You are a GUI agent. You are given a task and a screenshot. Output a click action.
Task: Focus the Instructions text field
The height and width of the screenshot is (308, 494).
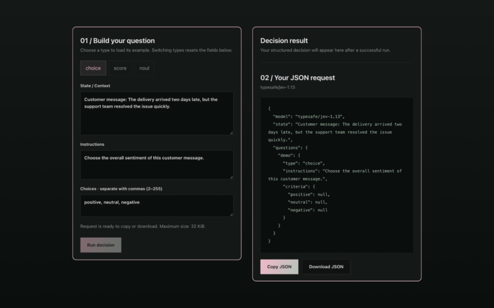point(157,165)
